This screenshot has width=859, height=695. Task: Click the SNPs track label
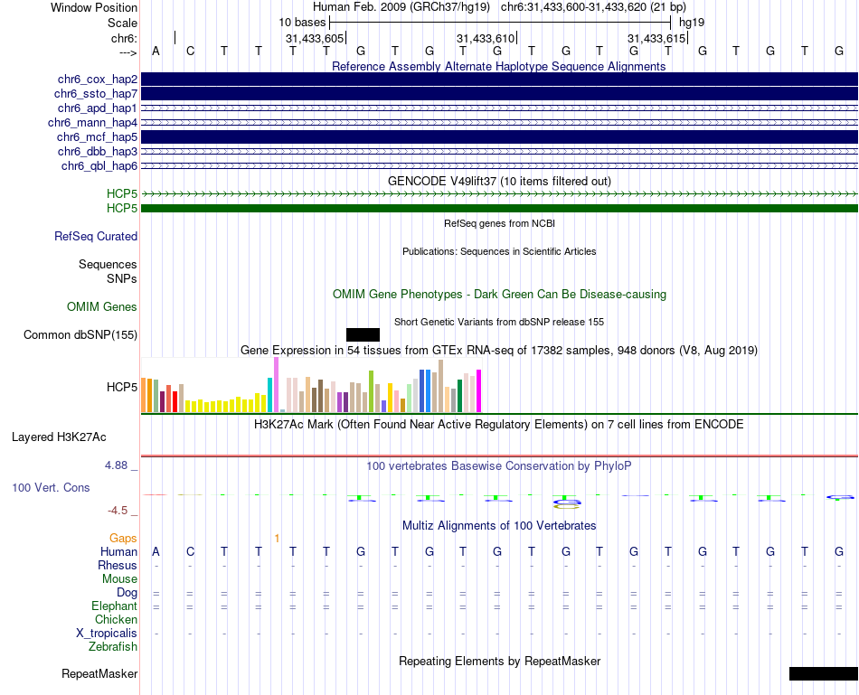coord(122,278)
